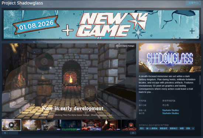Click the 'Now in early development' caption
Viewport: 203px width, 138px height.
click(x=73, y=109)
